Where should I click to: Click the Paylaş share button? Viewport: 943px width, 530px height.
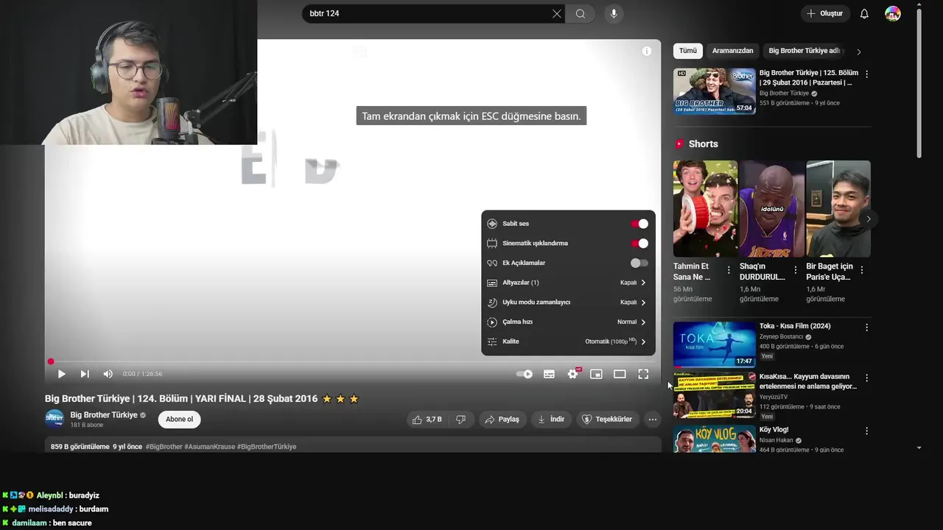click(502, 420)
